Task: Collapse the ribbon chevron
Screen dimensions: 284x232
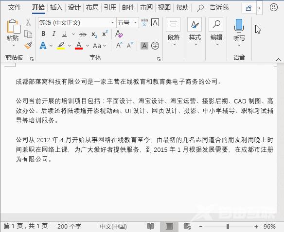Action: [278, 59]
